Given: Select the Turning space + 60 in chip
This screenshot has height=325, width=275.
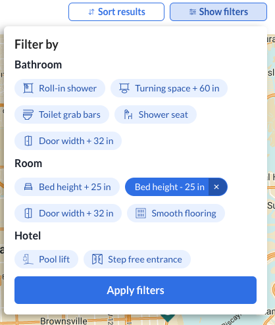Looking at the screenshot, I should pyautogui.click(x=169, y=88).
